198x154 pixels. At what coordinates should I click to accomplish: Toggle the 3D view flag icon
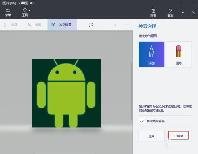91,25
